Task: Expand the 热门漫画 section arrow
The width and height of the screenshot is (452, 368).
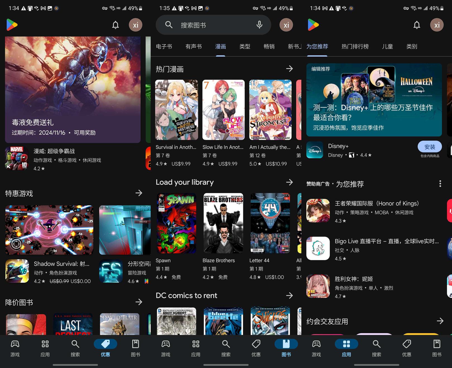Action: pyautogui.click(x=290, y=69)
